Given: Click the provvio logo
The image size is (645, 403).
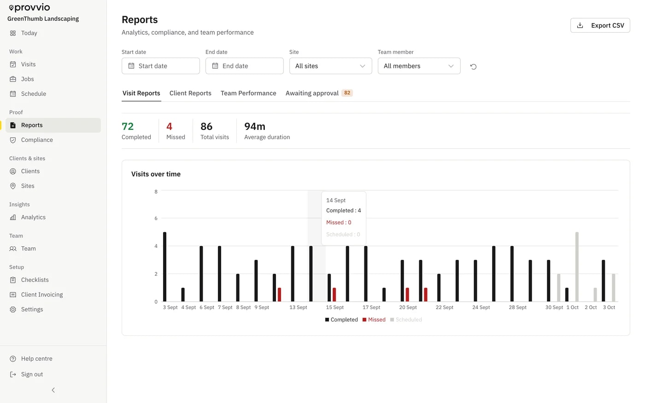Looking at the screenshot, I should (x=29, y=8).
